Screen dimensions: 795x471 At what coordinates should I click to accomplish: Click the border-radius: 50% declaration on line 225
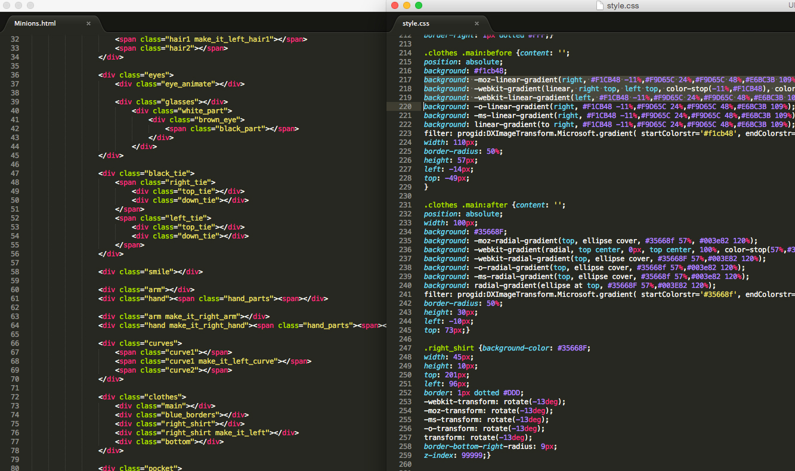click(462, 151)
